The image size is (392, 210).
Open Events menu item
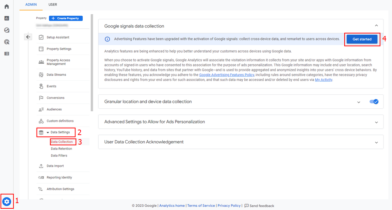pyautogui.click(x=51, y=86)
